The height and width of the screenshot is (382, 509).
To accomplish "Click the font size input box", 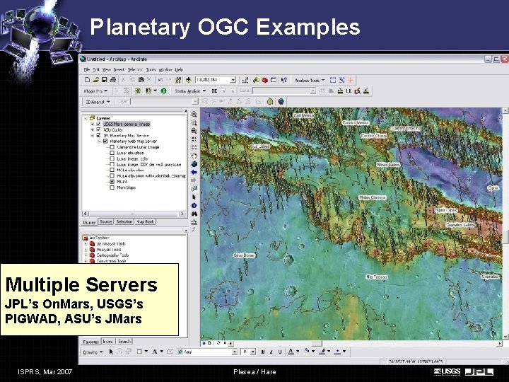I will tap(246, 352).
